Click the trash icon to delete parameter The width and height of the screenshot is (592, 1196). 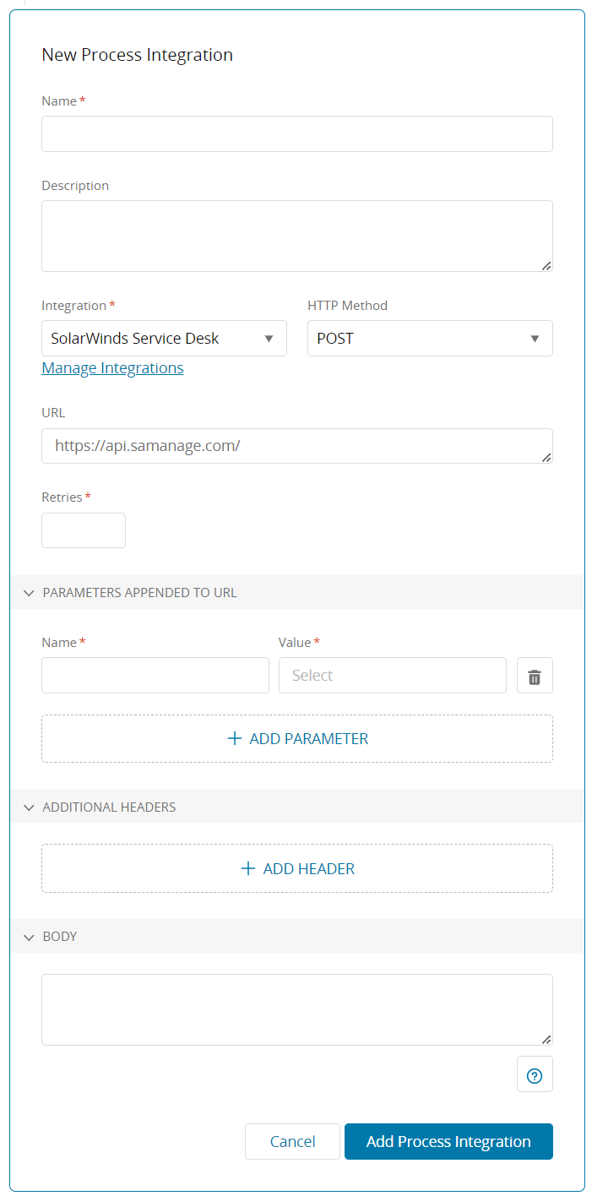(x=535, y=676)
